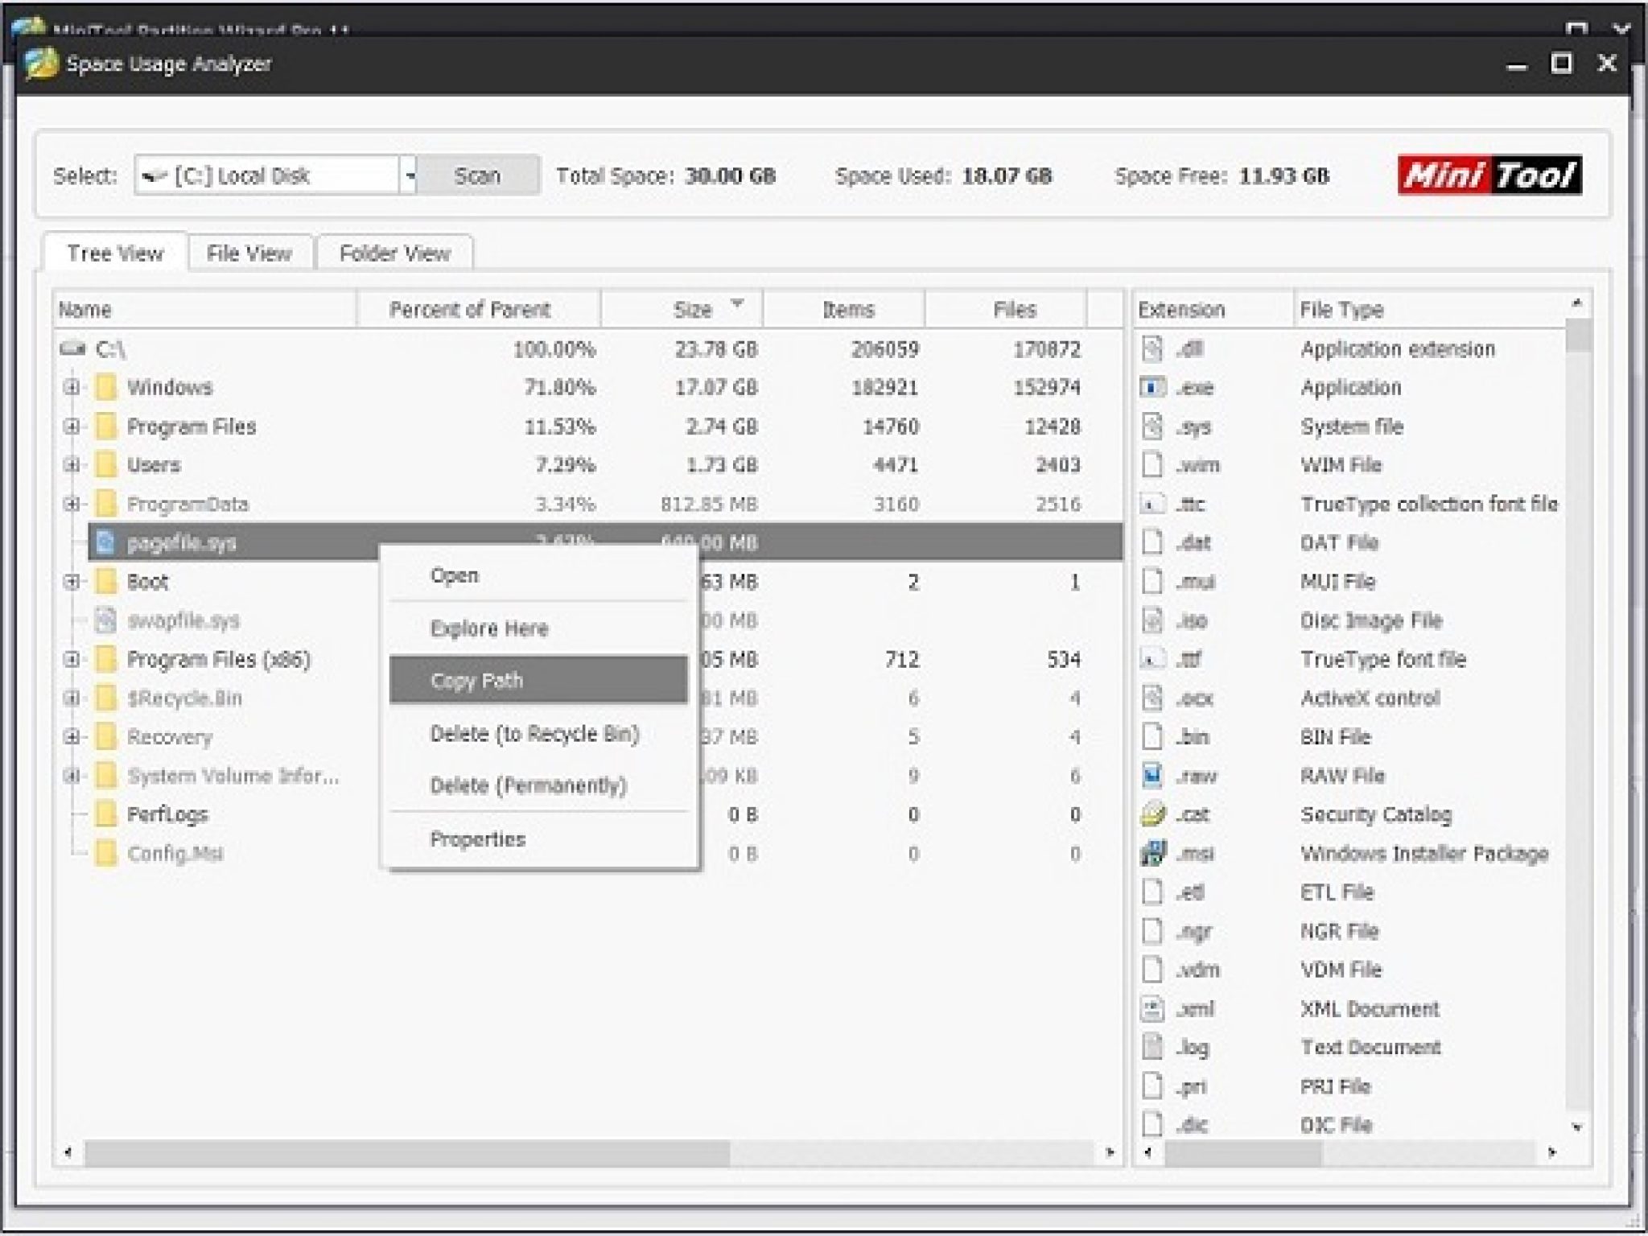Open the drive selection dropdown arrow
Viewport: 1648px width, 1236px height.
(410, 175)
